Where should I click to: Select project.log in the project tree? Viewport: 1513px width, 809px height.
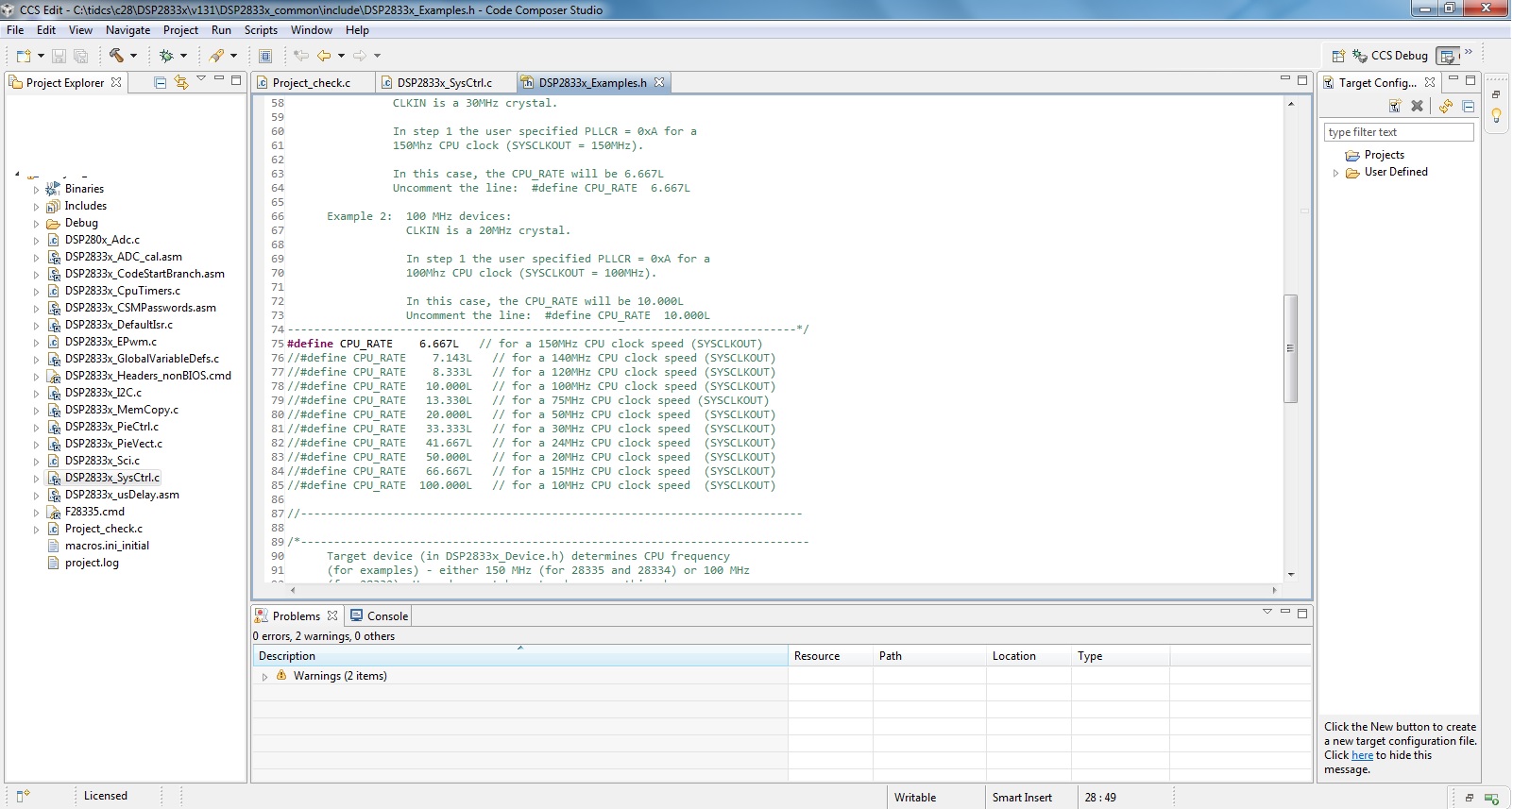click(92, 563)
